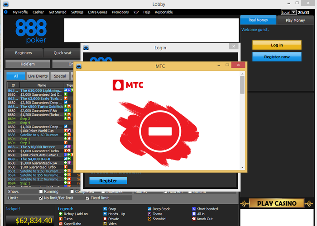Click the Private legend lock icon

[x=105, y=219]
